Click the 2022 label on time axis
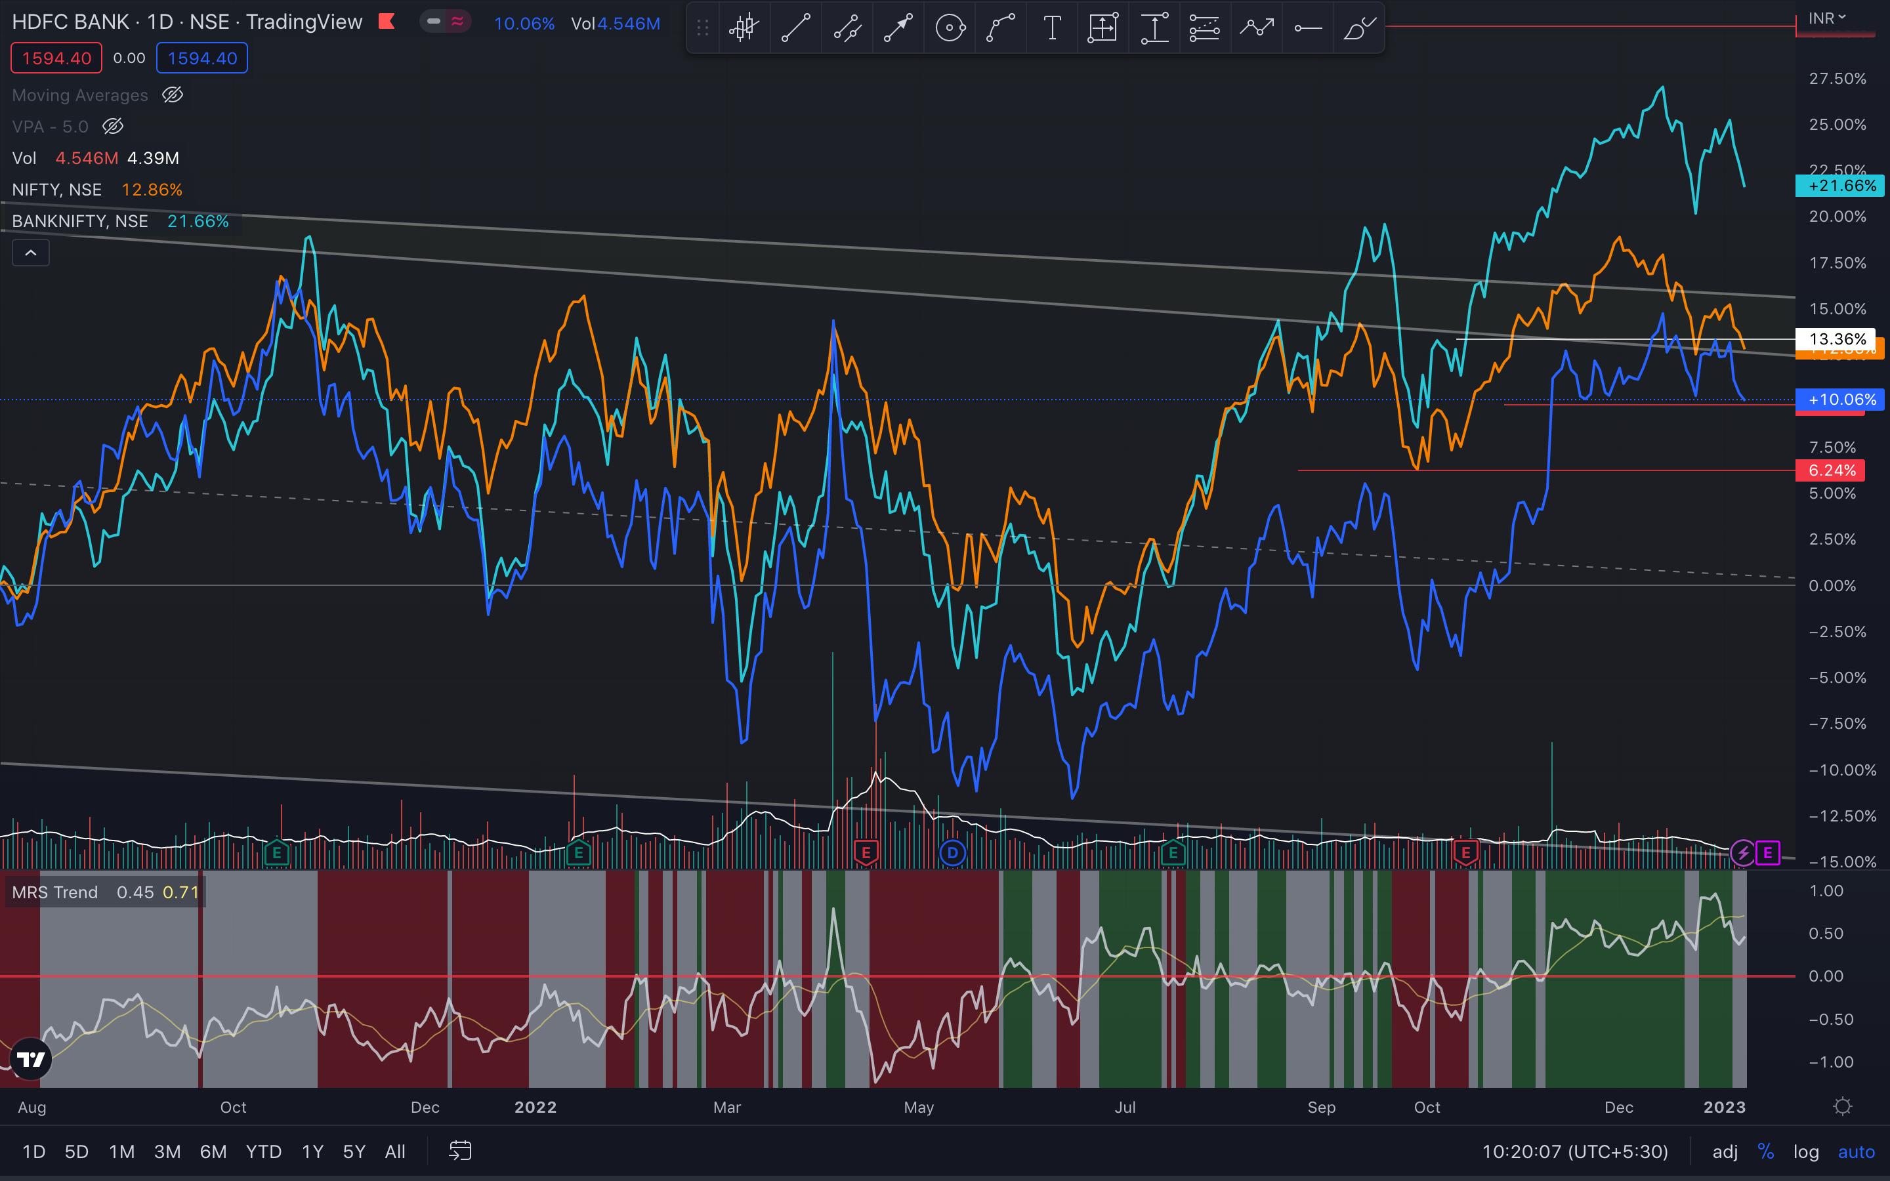This screenshot has height=1181, width=1890. [535, 1107]
